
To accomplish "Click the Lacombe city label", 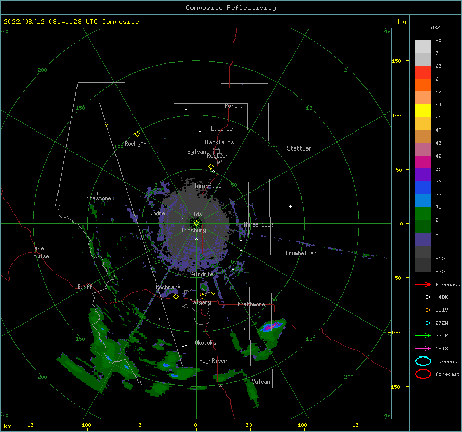I will [222, 129].
